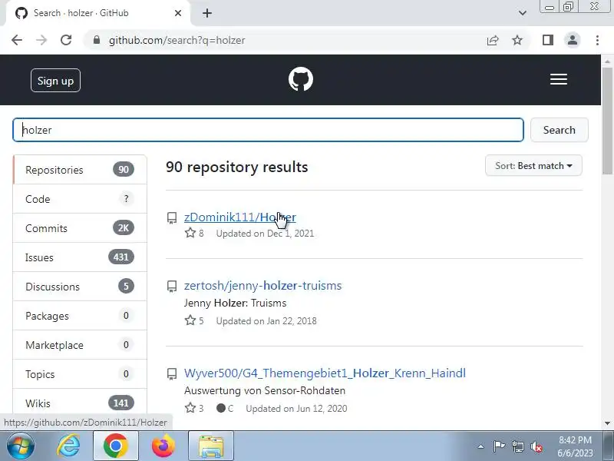Bookmark this page with the star icon

click(x=517, y=40)
